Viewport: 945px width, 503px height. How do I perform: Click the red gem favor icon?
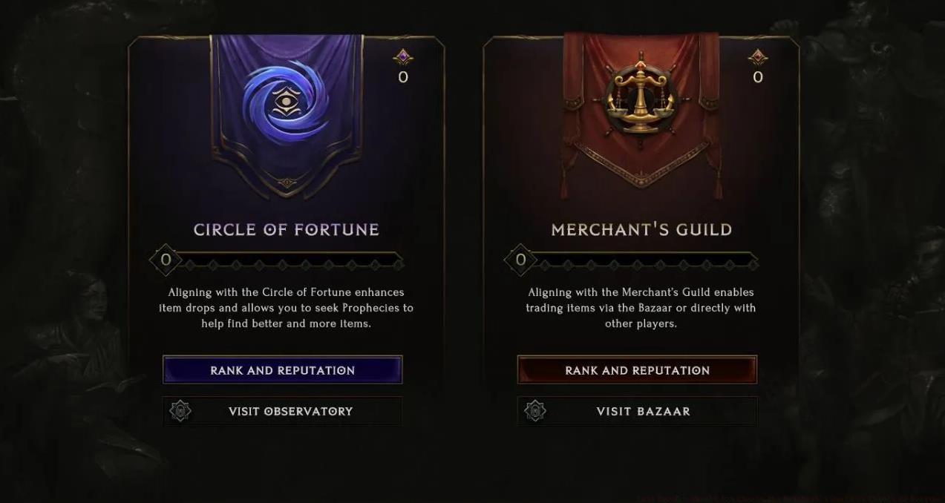point(757,57)
